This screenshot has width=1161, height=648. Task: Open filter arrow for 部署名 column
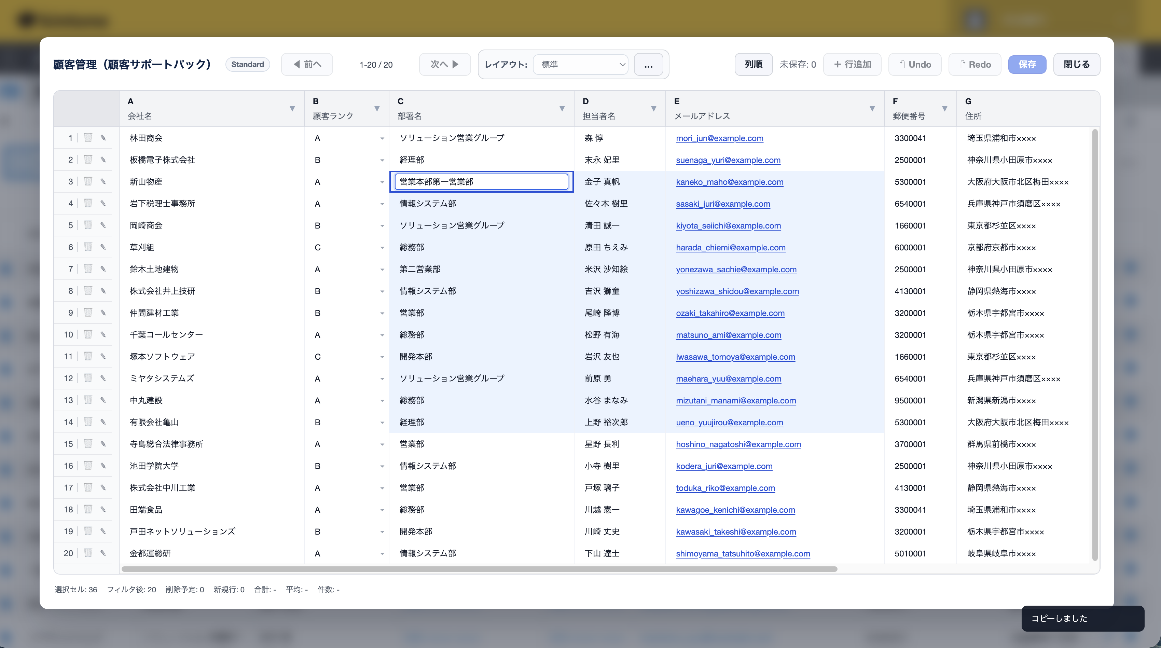pyautogui.click(x=562, y=109)
